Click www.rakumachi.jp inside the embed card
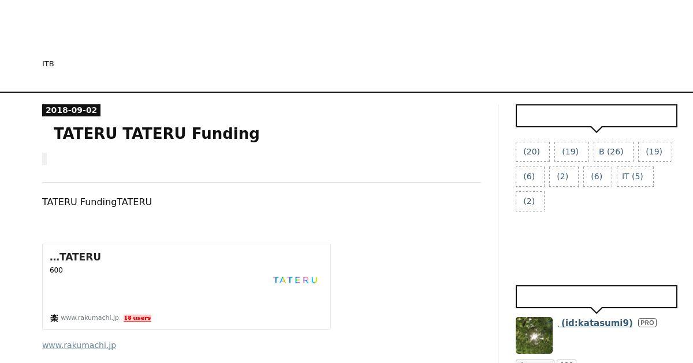The height and width of the screenshot is (363, 693). [x=90, y=318]
